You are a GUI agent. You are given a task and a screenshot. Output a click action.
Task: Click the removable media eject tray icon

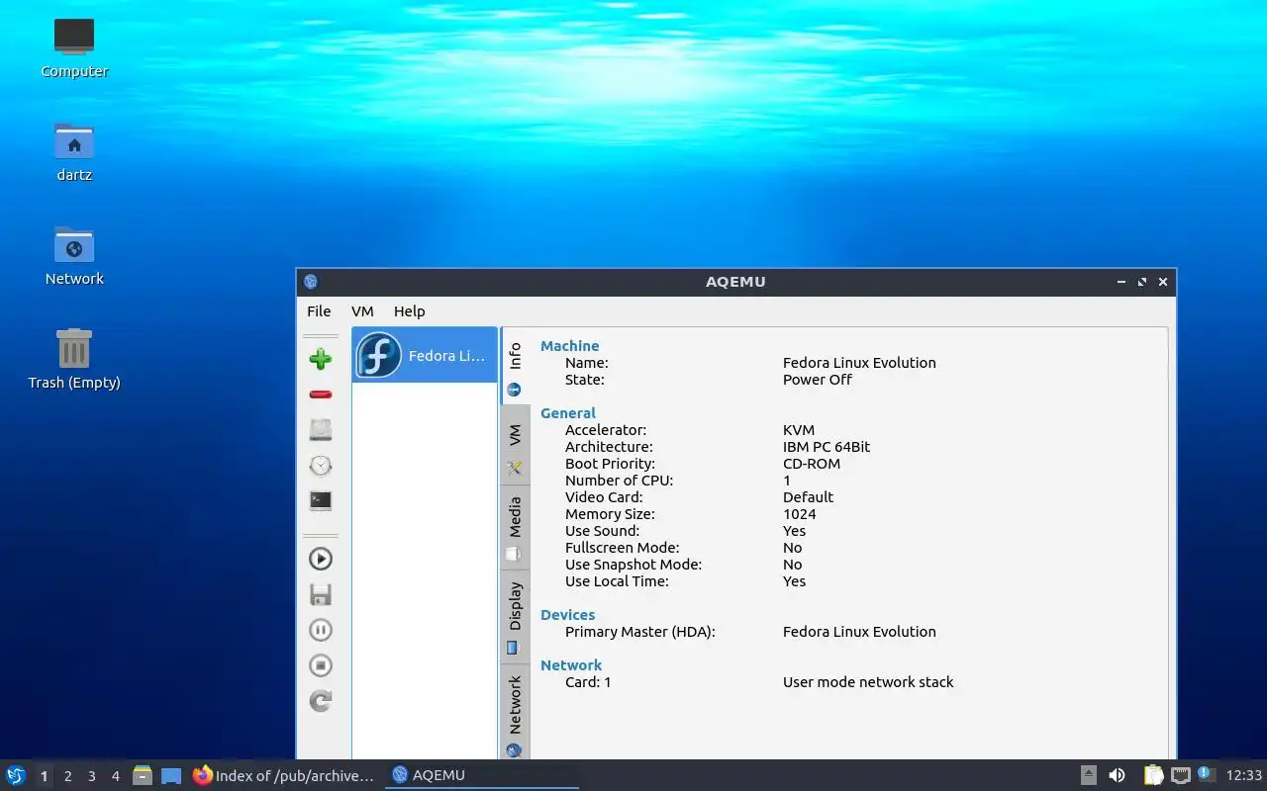[x=1088, y=775]
